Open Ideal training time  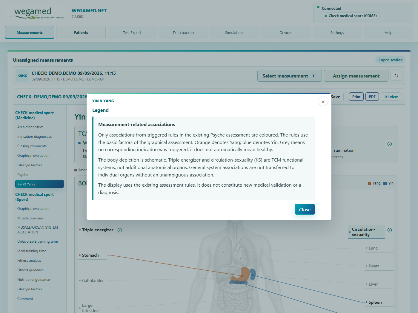(x=39, y=251)
